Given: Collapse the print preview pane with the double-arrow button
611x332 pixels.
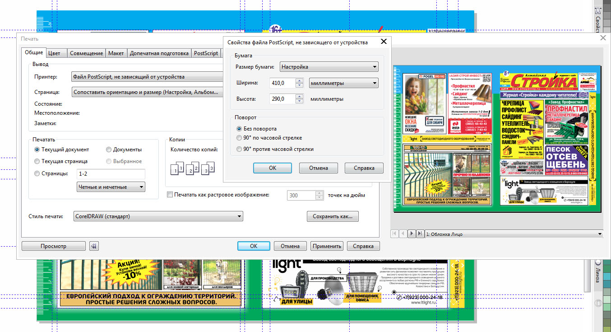Looking at the screenshot, I should tap(94, 246).
